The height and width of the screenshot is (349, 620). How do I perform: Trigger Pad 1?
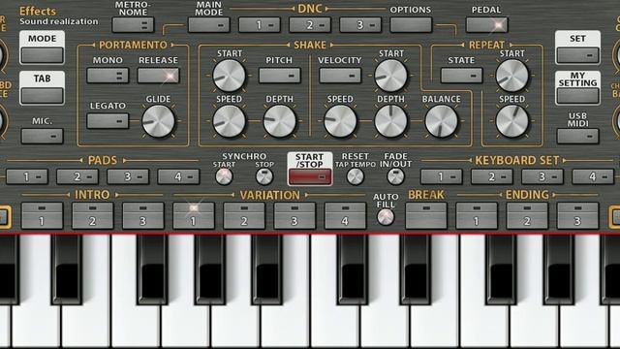(x=27, y=176)
